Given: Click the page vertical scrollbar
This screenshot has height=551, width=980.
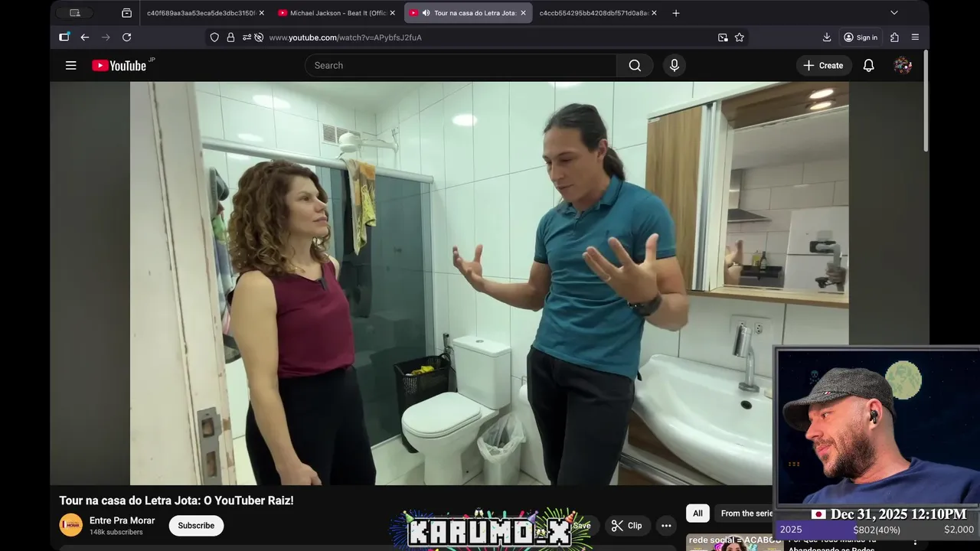Looking at the screenshot, I should 926,99.
